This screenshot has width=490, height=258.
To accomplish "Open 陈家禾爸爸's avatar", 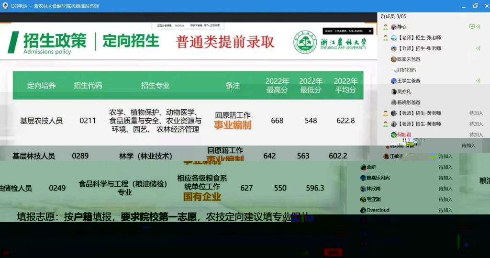I will pyautogui.click(x=394, y=59).
